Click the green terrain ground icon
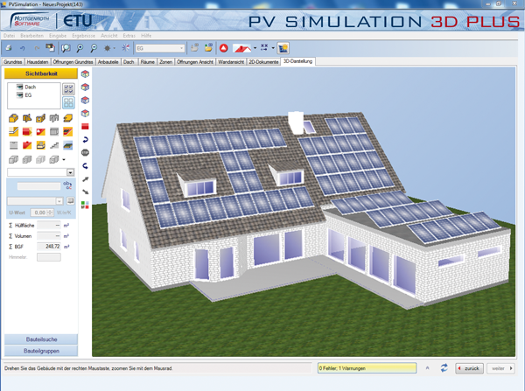The image size is (525, 391). (68, 145)
